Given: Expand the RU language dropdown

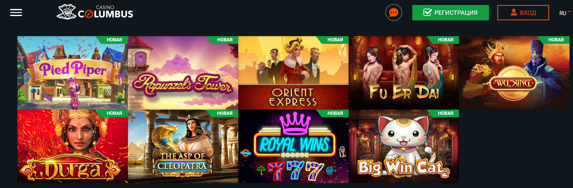Looking at the screenshot, I should [x=565, y=13].
